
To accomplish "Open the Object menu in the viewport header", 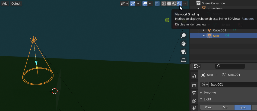I will (16, 4).
